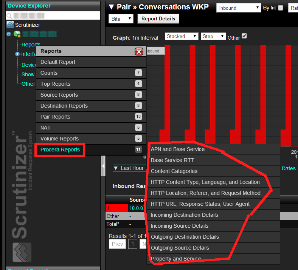Click the 10.0.0 source IP link
Viewport: 298px width, 270px height.
click(138, 208)
